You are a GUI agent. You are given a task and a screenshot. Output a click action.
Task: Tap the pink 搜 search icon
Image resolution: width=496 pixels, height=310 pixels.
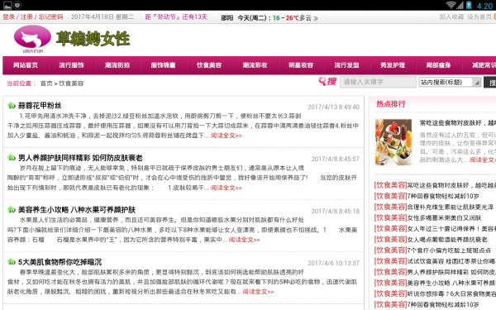327,82
